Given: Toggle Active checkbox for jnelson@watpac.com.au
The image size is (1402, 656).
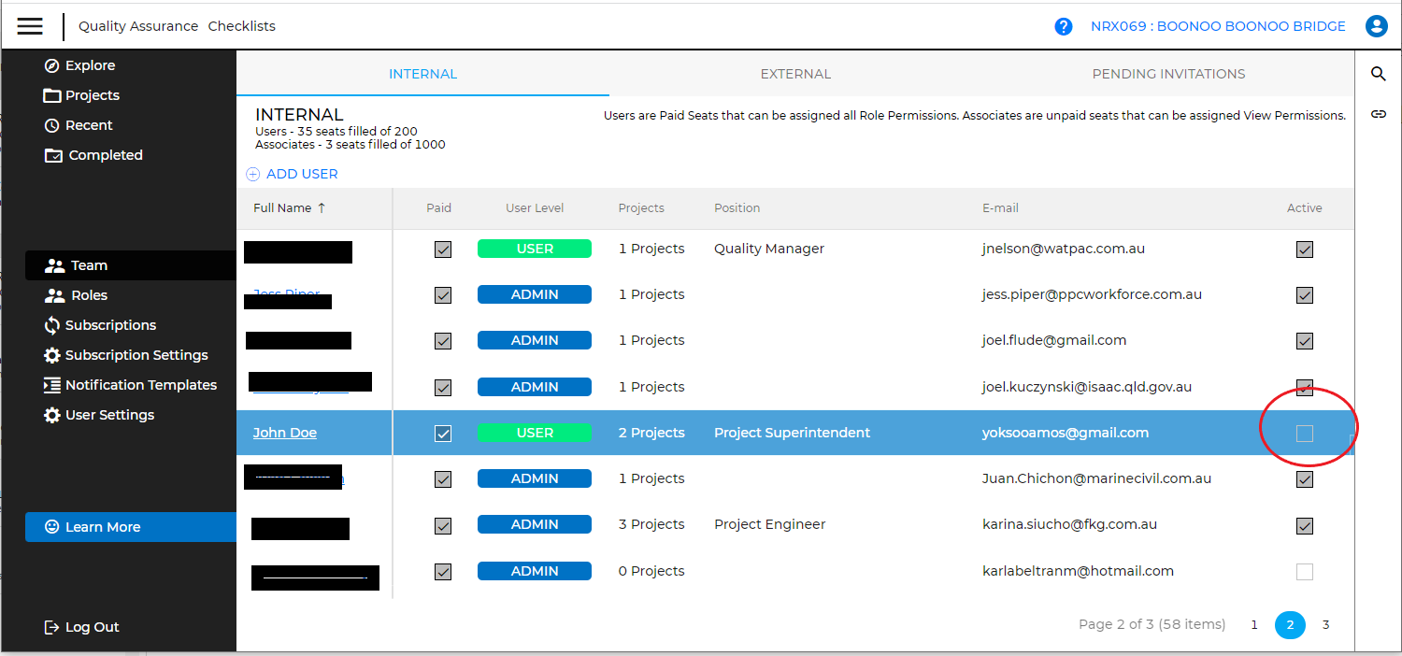Looking at the screenshot, I should [1305, 250].
